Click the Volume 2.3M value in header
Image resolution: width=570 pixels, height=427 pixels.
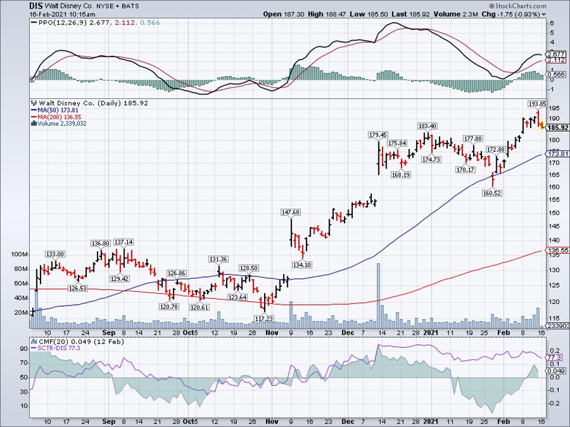click(x=456, y=14)
